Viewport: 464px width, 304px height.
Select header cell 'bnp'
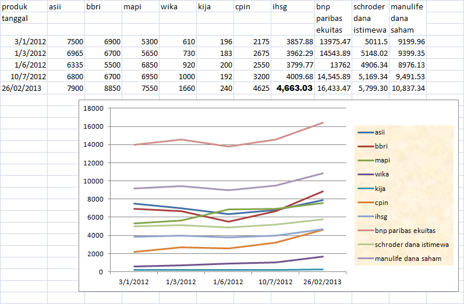pos(333,6)
